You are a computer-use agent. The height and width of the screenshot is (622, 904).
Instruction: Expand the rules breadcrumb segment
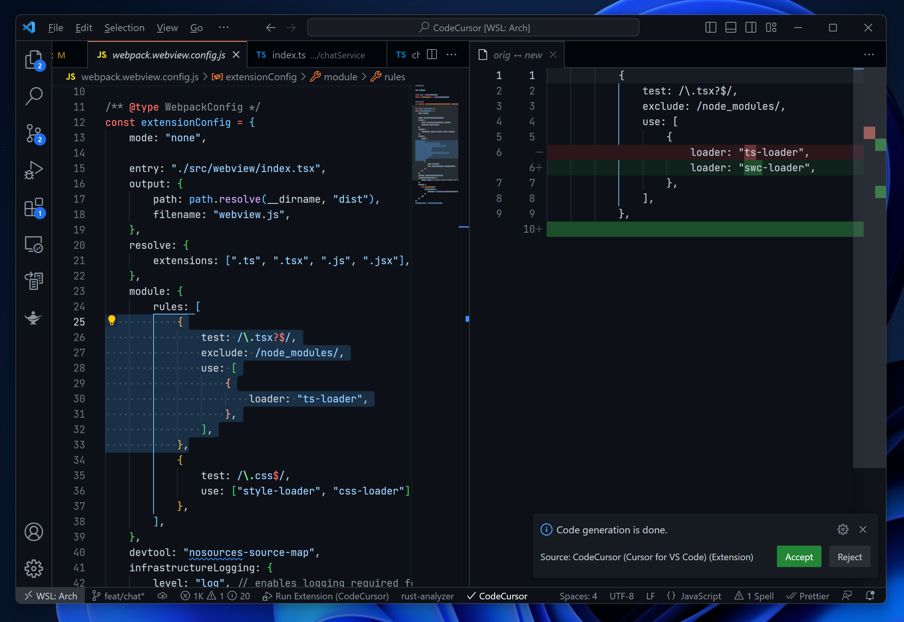click(x=394, y=77)
